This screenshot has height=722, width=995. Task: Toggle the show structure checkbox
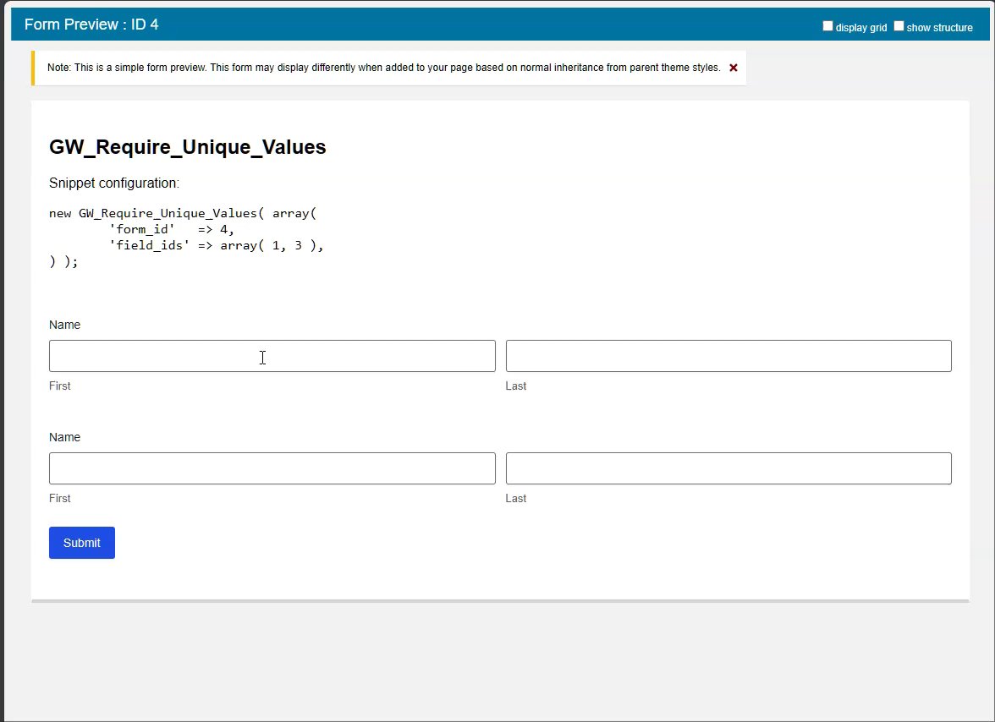pyautogui.click(x=899, y=26)
